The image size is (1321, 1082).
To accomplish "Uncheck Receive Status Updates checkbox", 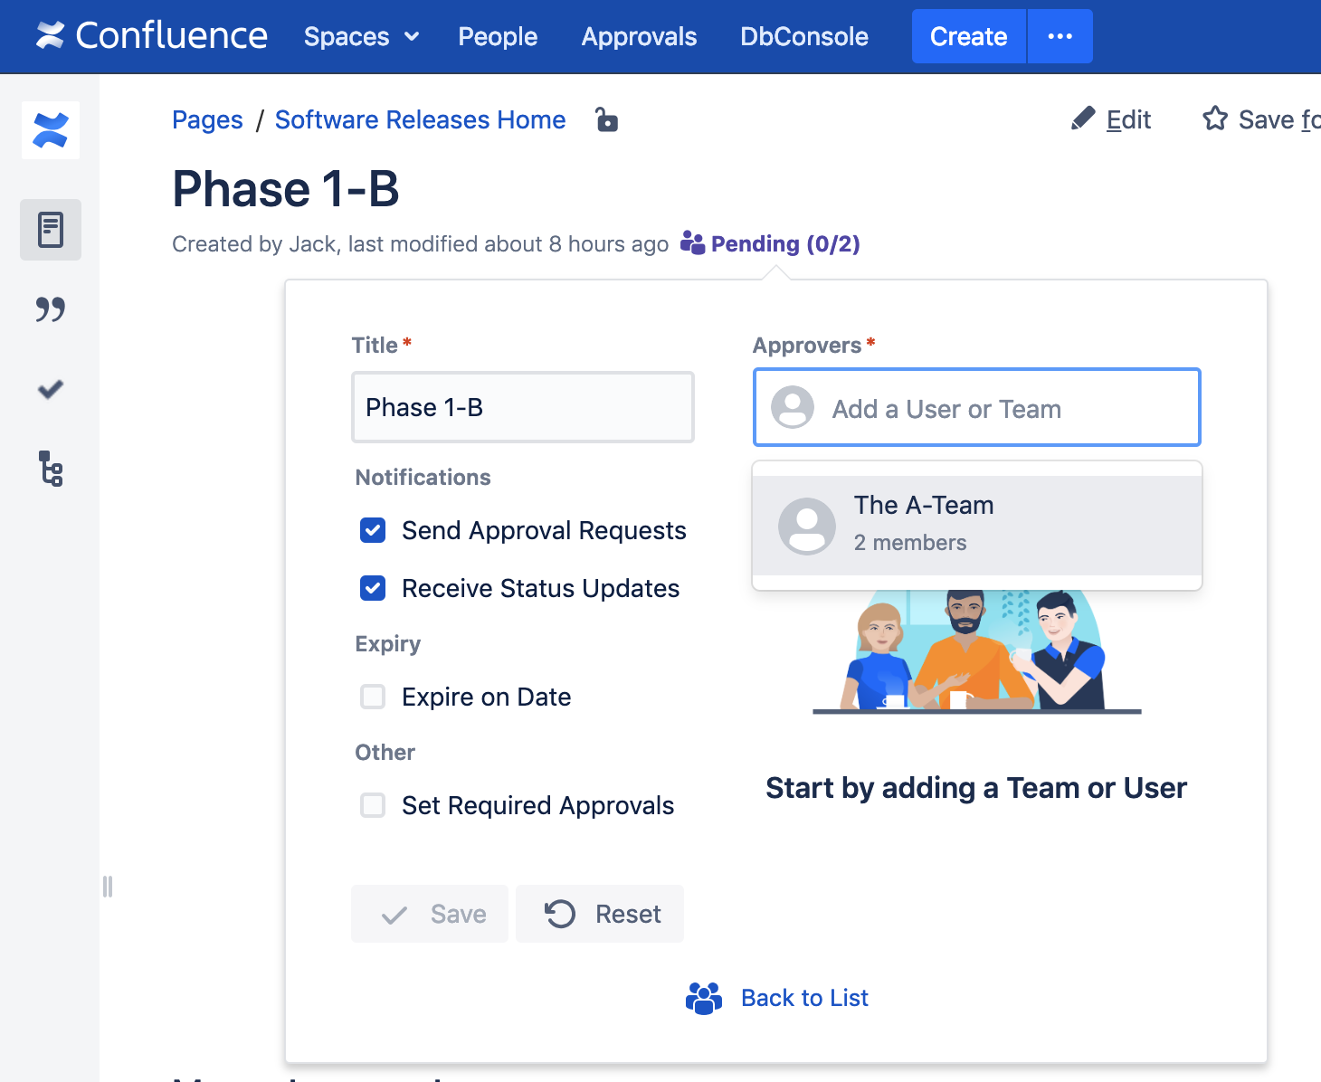I will tap(373, 588).
